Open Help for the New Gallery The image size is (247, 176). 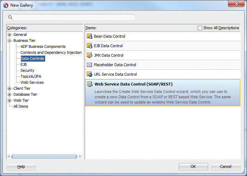pos(21,166)
